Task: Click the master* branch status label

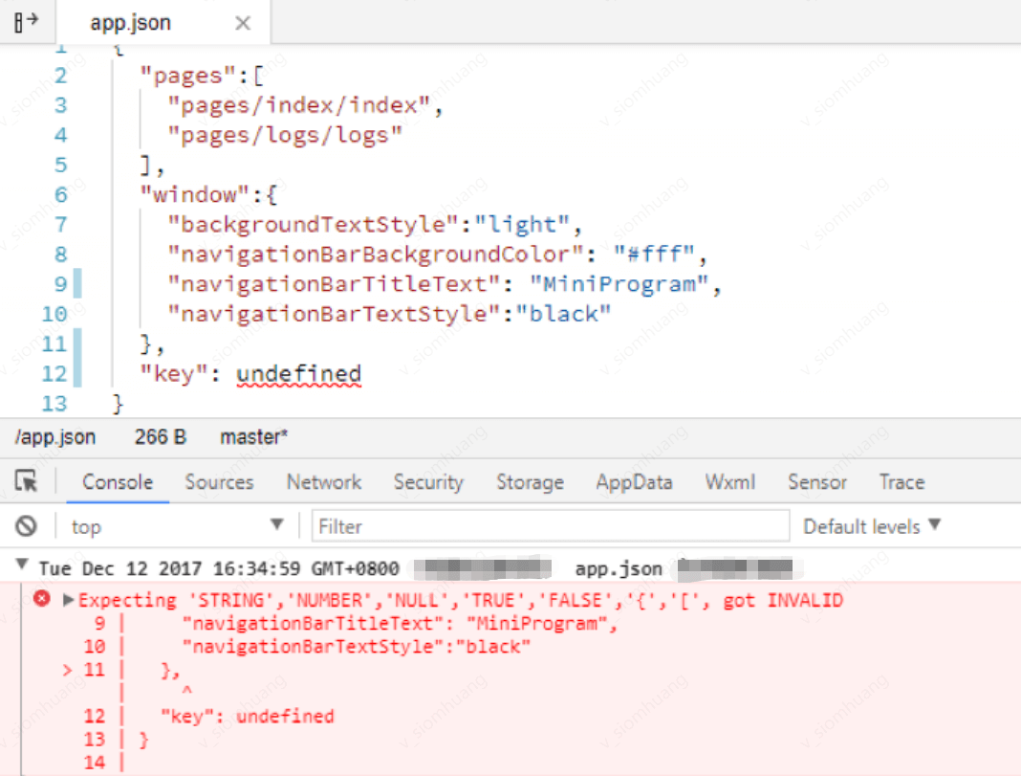Action: (254, 436)
